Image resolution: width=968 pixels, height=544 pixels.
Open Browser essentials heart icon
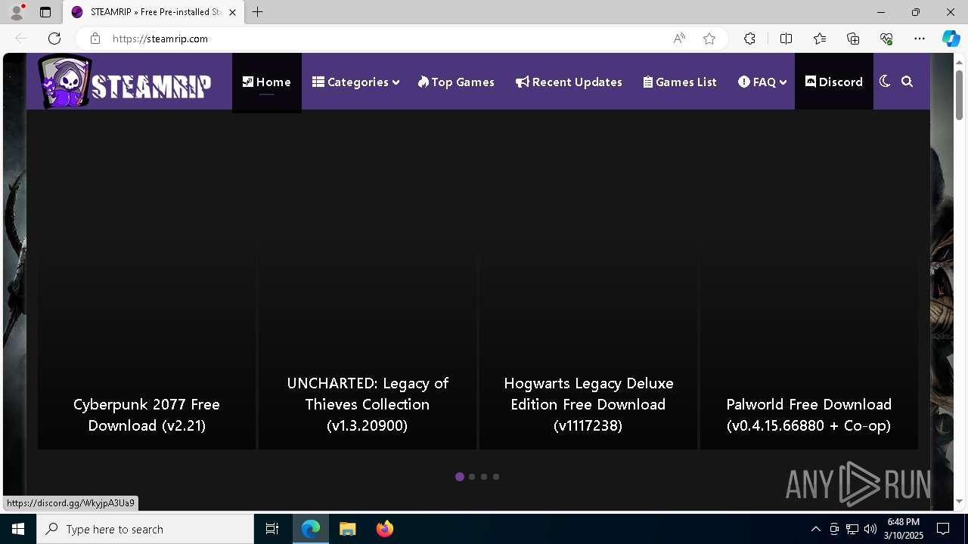tap(886, 39)
